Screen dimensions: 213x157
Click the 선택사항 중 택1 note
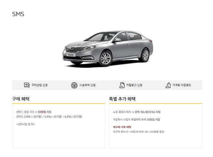[25, 124]
